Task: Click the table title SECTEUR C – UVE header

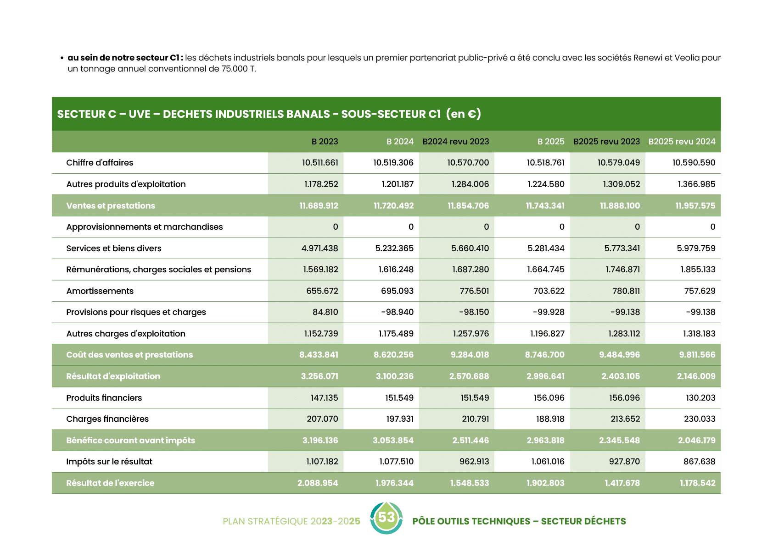Action: [x=269, y=114]
